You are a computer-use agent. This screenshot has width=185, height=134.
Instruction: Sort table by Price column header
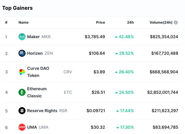click(100, 22)
